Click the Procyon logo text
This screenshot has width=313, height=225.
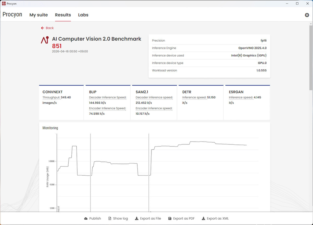tap(12, 15)
